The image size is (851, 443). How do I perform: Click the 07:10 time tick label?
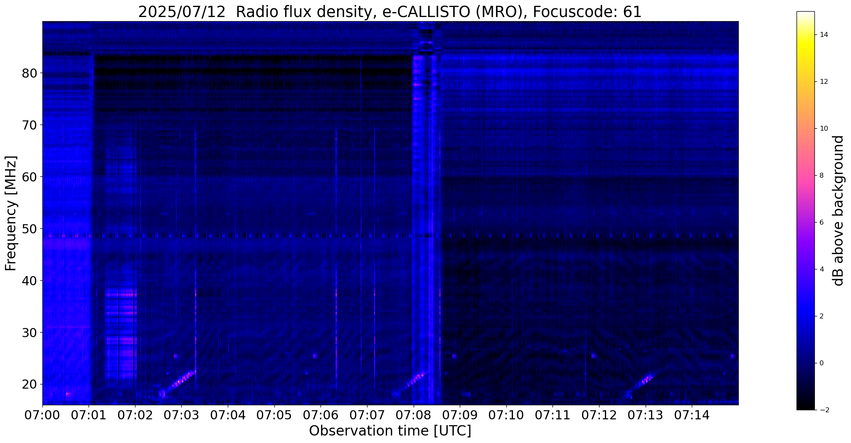[x=506, y=415]
